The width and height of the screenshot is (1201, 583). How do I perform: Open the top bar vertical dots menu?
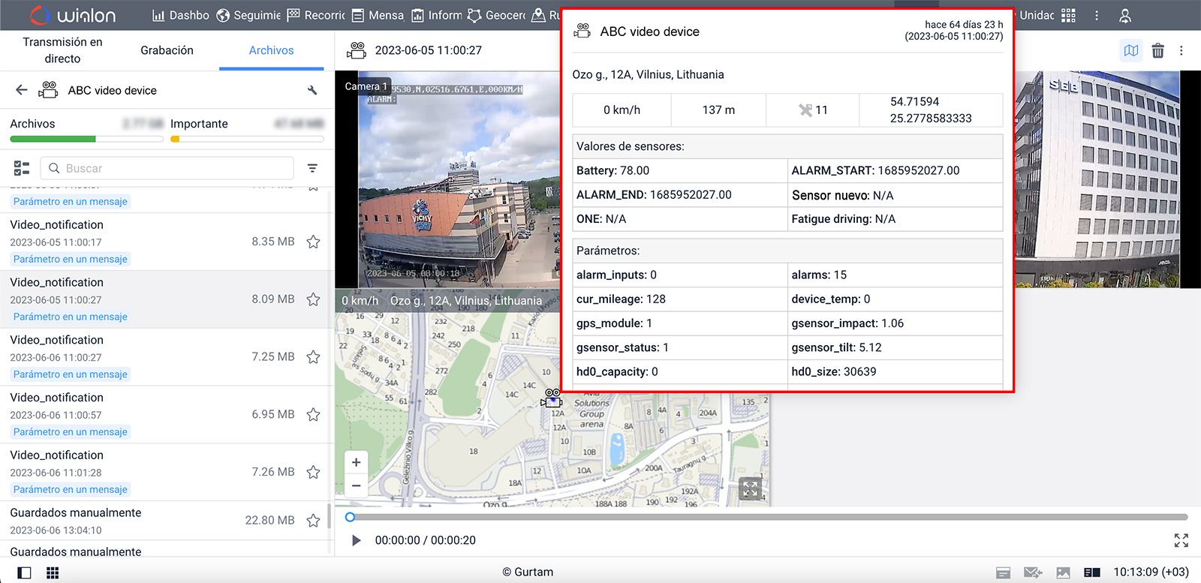tap(1097, 15)
